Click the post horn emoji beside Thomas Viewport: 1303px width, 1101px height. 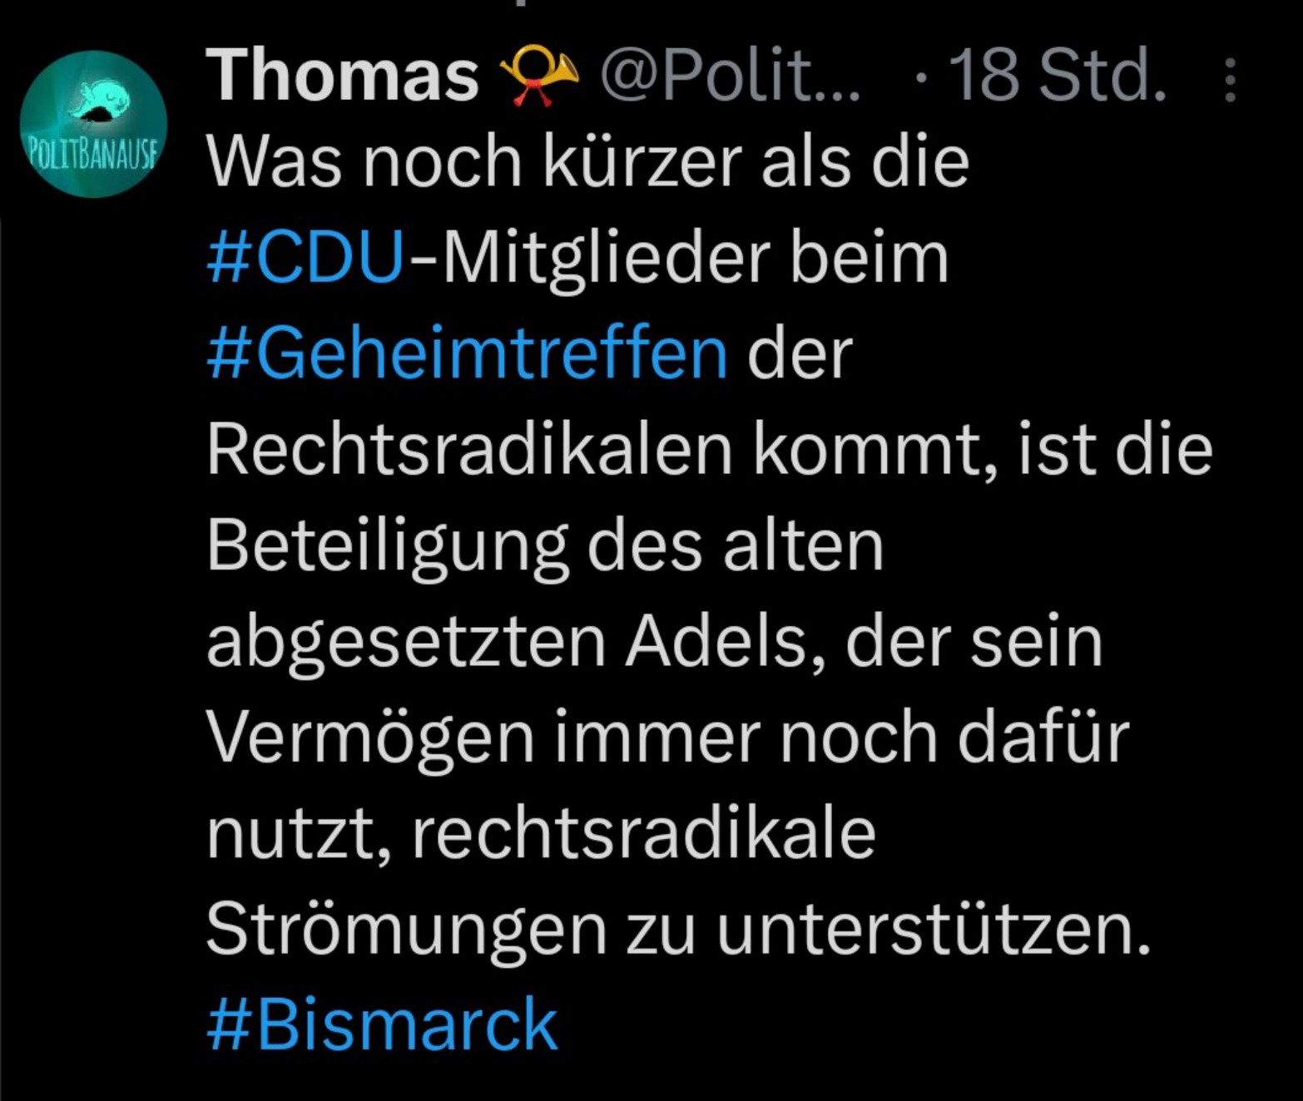[x=538, y=77]
